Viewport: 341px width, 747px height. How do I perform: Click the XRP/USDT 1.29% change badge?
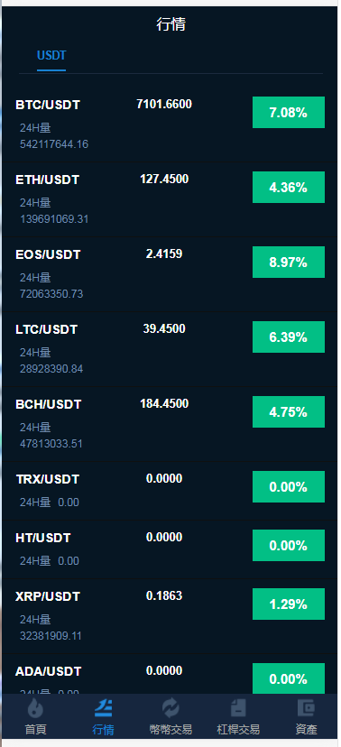(x=289, y=604)
